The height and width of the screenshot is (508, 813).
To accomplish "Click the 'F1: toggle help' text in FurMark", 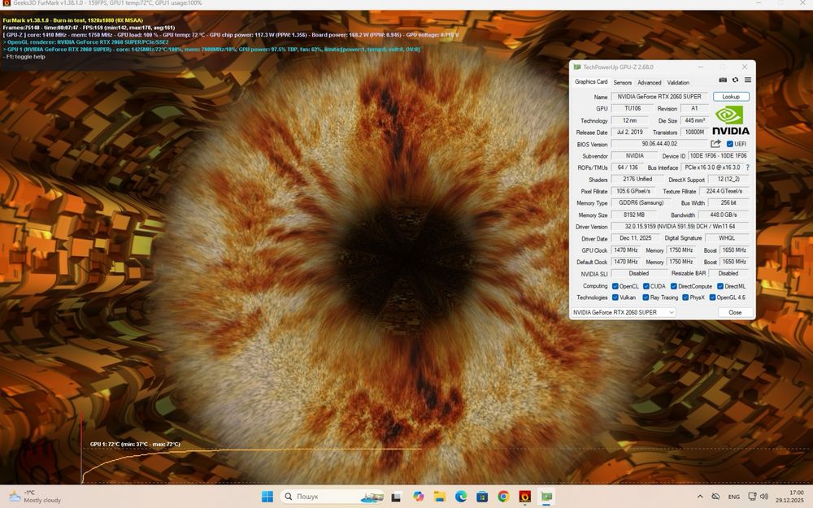I will click(25, 57).
